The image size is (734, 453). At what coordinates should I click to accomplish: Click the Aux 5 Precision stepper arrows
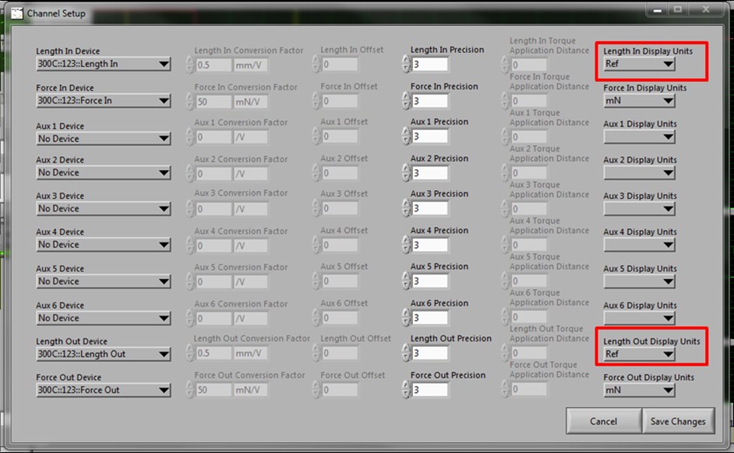click(x=406, y=281)
